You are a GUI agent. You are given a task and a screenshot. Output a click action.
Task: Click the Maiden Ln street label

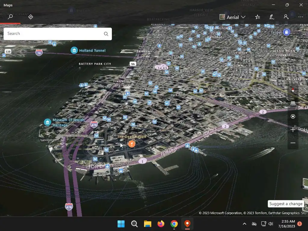[x=189, y=125]
